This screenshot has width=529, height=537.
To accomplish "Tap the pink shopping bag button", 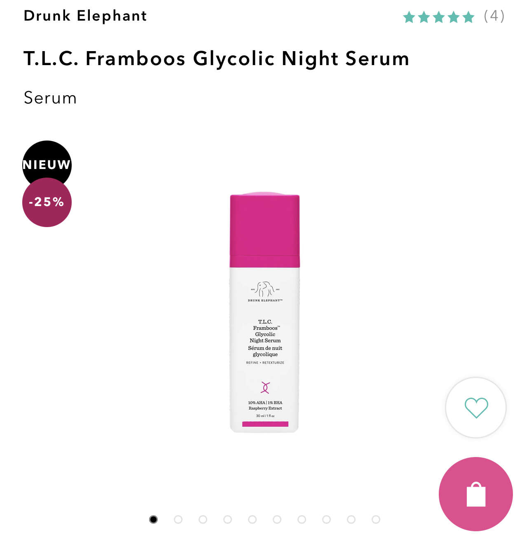I will click(x=476, y=494).
